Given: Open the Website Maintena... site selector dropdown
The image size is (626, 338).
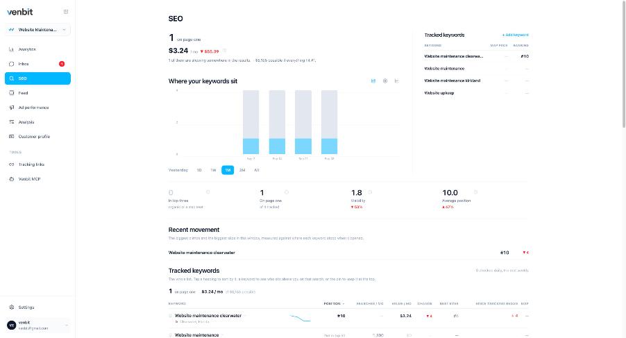Looking at the screenshot, I should 37,30.
